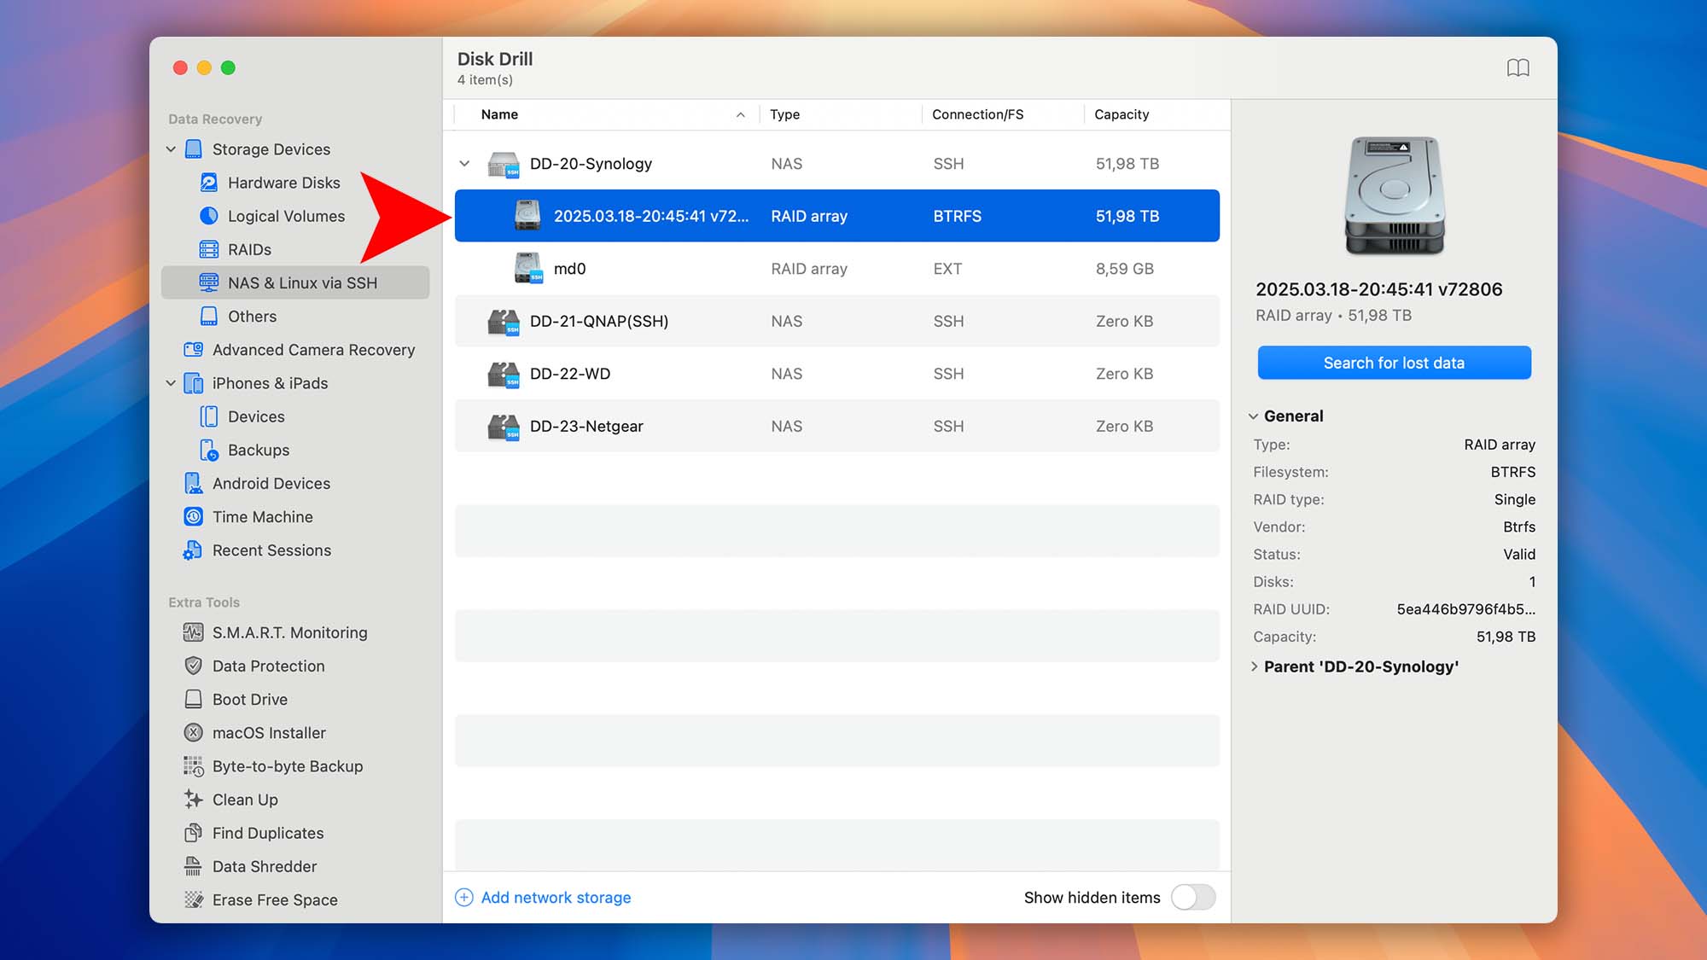Click the Devices phone icon
This screenshot has width=1707, height=960.
[209, 416]
